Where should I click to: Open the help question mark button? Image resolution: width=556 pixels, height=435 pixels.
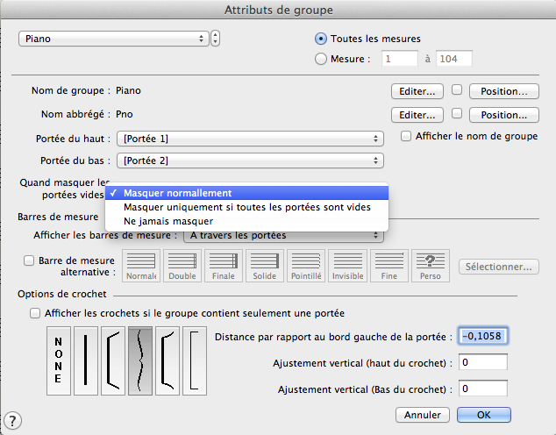tap(13, 422)
